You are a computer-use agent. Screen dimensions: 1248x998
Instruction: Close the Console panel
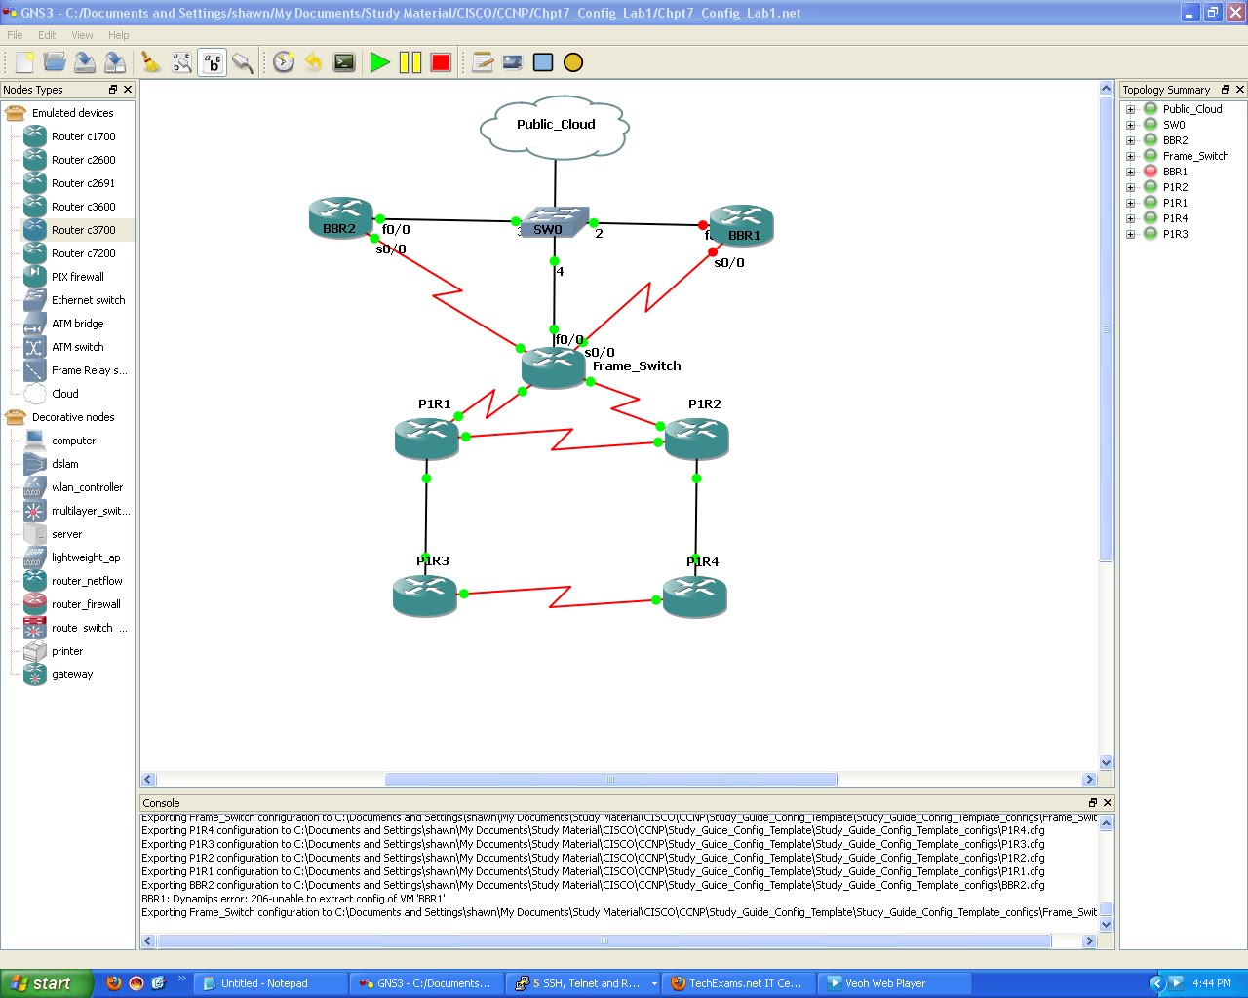(1108, 802)
